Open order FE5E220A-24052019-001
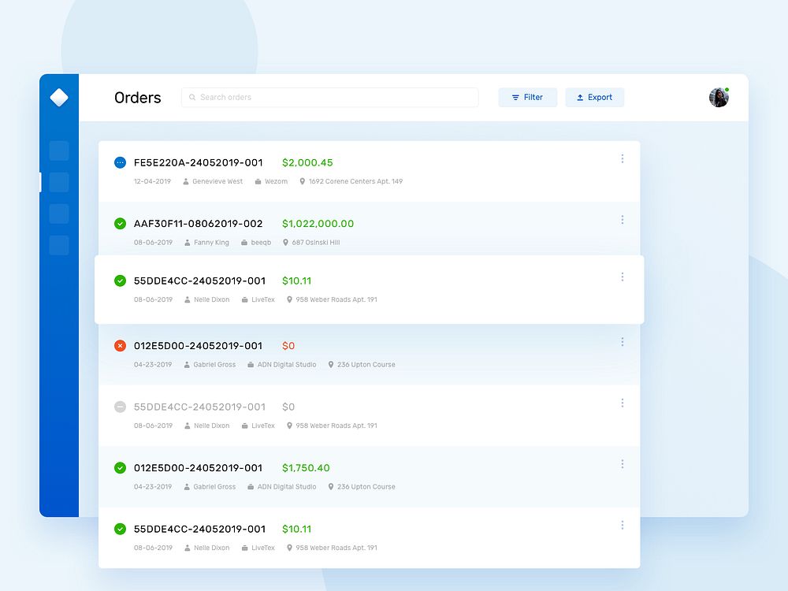The width and height of the screenshot is (788, 591). tap(198, 162)
